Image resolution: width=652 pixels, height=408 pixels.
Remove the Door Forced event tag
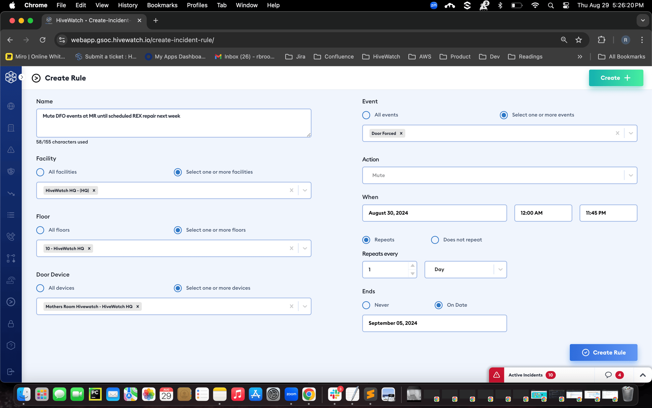point(401,133)
